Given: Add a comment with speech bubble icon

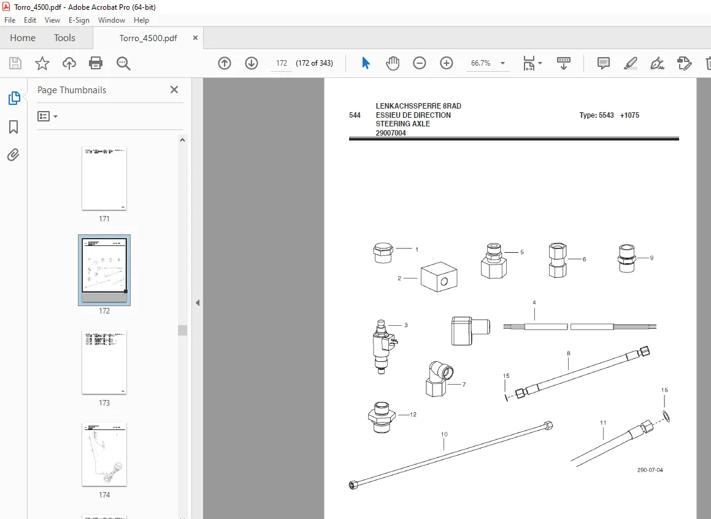Looking at the screenshot, I should (604, 63).
